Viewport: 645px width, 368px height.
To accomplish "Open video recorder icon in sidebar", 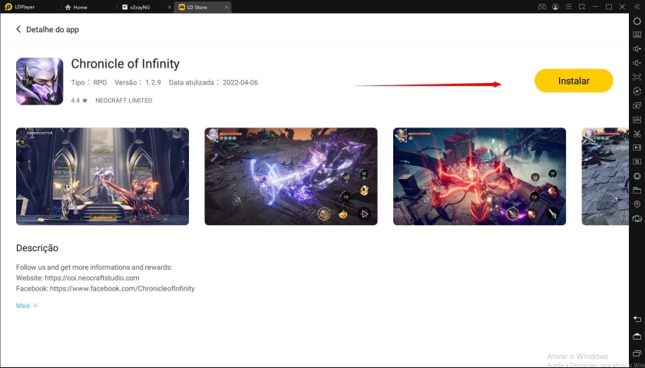I will click(637, 148).
